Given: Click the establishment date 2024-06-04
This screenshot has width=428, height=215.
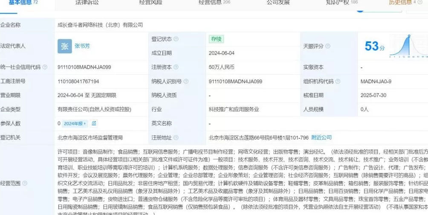Looking at the screenshot, I should [x=222, y=53].
